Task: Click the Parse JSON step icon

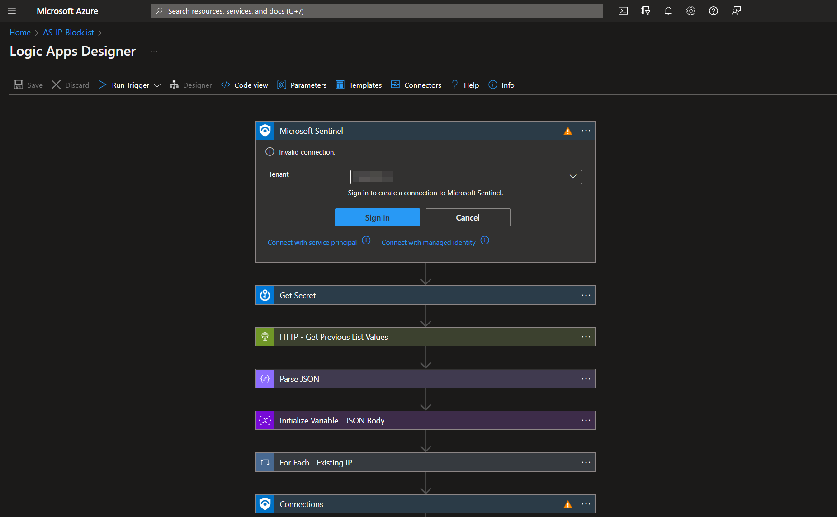Action: coord(265,379)
